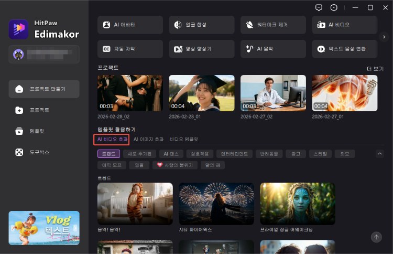The height and width of the screenshot is (254, 393).
Task: Select the 스타일 filter chip
Action: (x=320, y=154)
